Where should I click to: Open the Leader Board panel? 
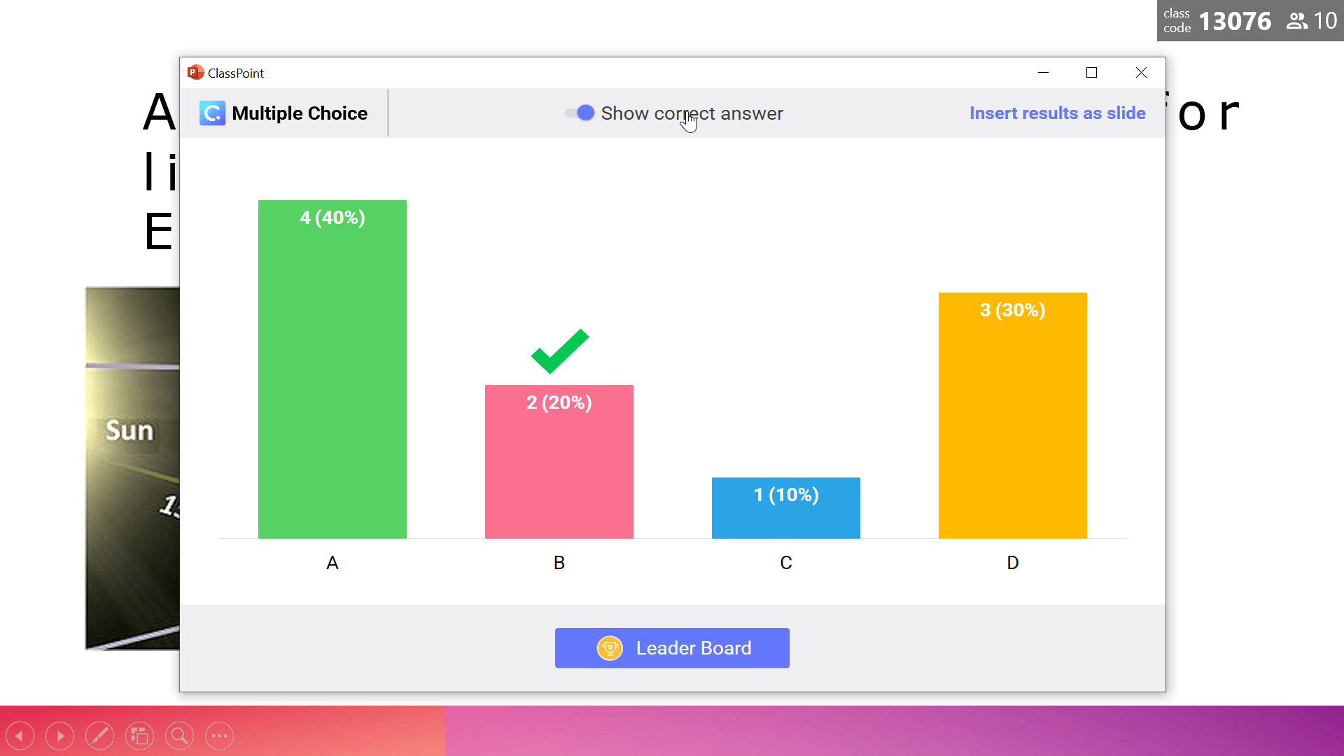click(672, 647)
